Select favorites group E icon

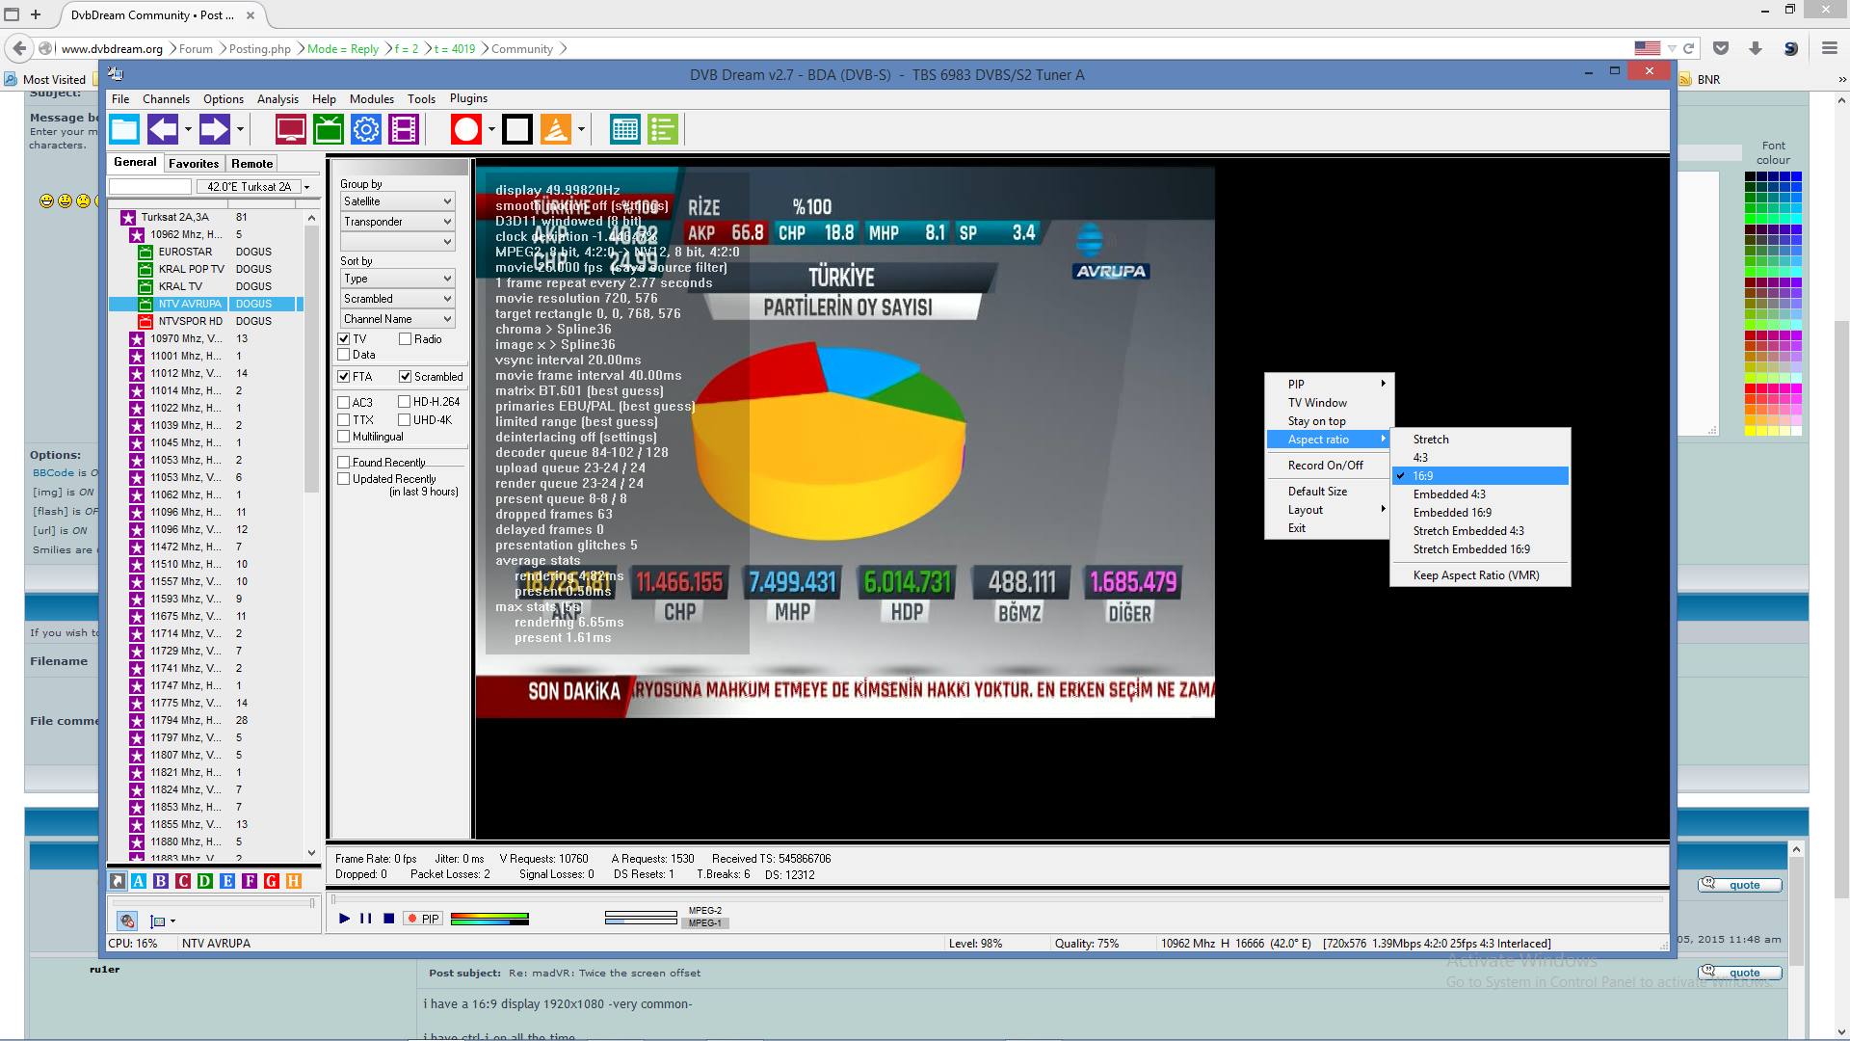pos(227,881)
